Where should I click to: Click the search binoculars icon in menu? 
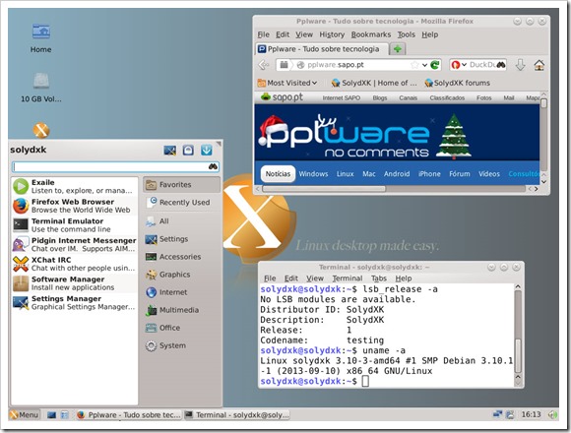pos(213,166)
